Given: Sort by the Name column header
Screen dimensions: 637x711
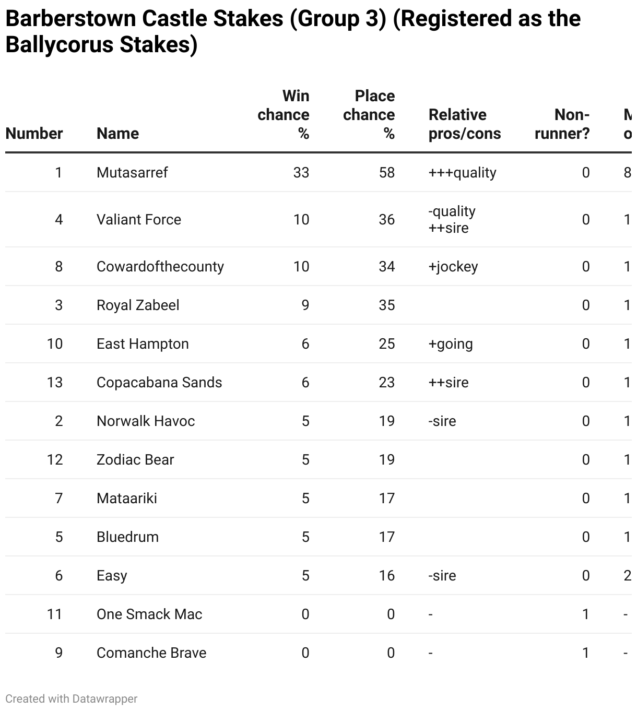Looking at the screenshot, I should coord(117,134).
